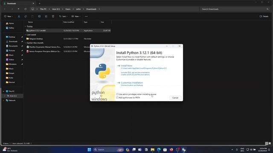This screenshot has width=273, height=153.
Task: Open File Explorer from the taskbar
Action: pos(153,150)
